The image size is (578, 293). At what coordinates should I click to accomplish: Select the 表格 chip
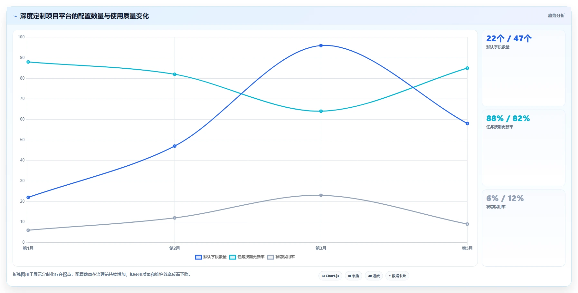(x=354, y=276)
